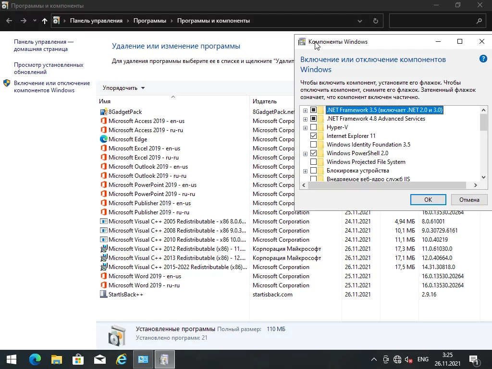
Task: Click the search magnifier icon
Action: [479, 21]
